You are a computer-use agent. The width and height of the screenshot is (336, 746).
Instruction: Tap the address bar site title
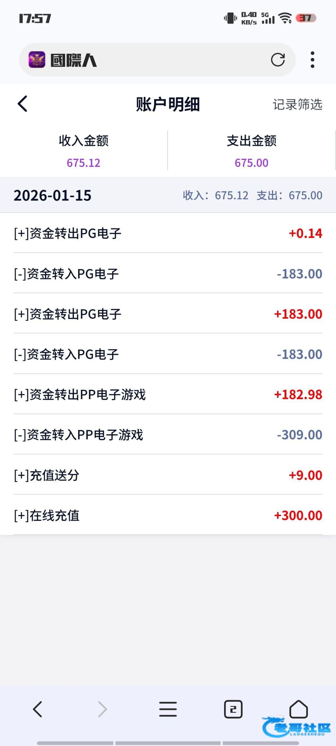[73, 60]
